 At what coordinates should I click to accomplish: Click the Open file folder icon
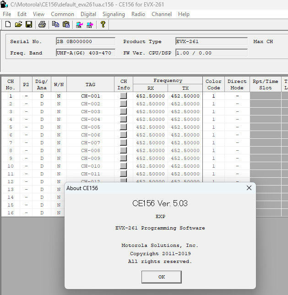18,24
